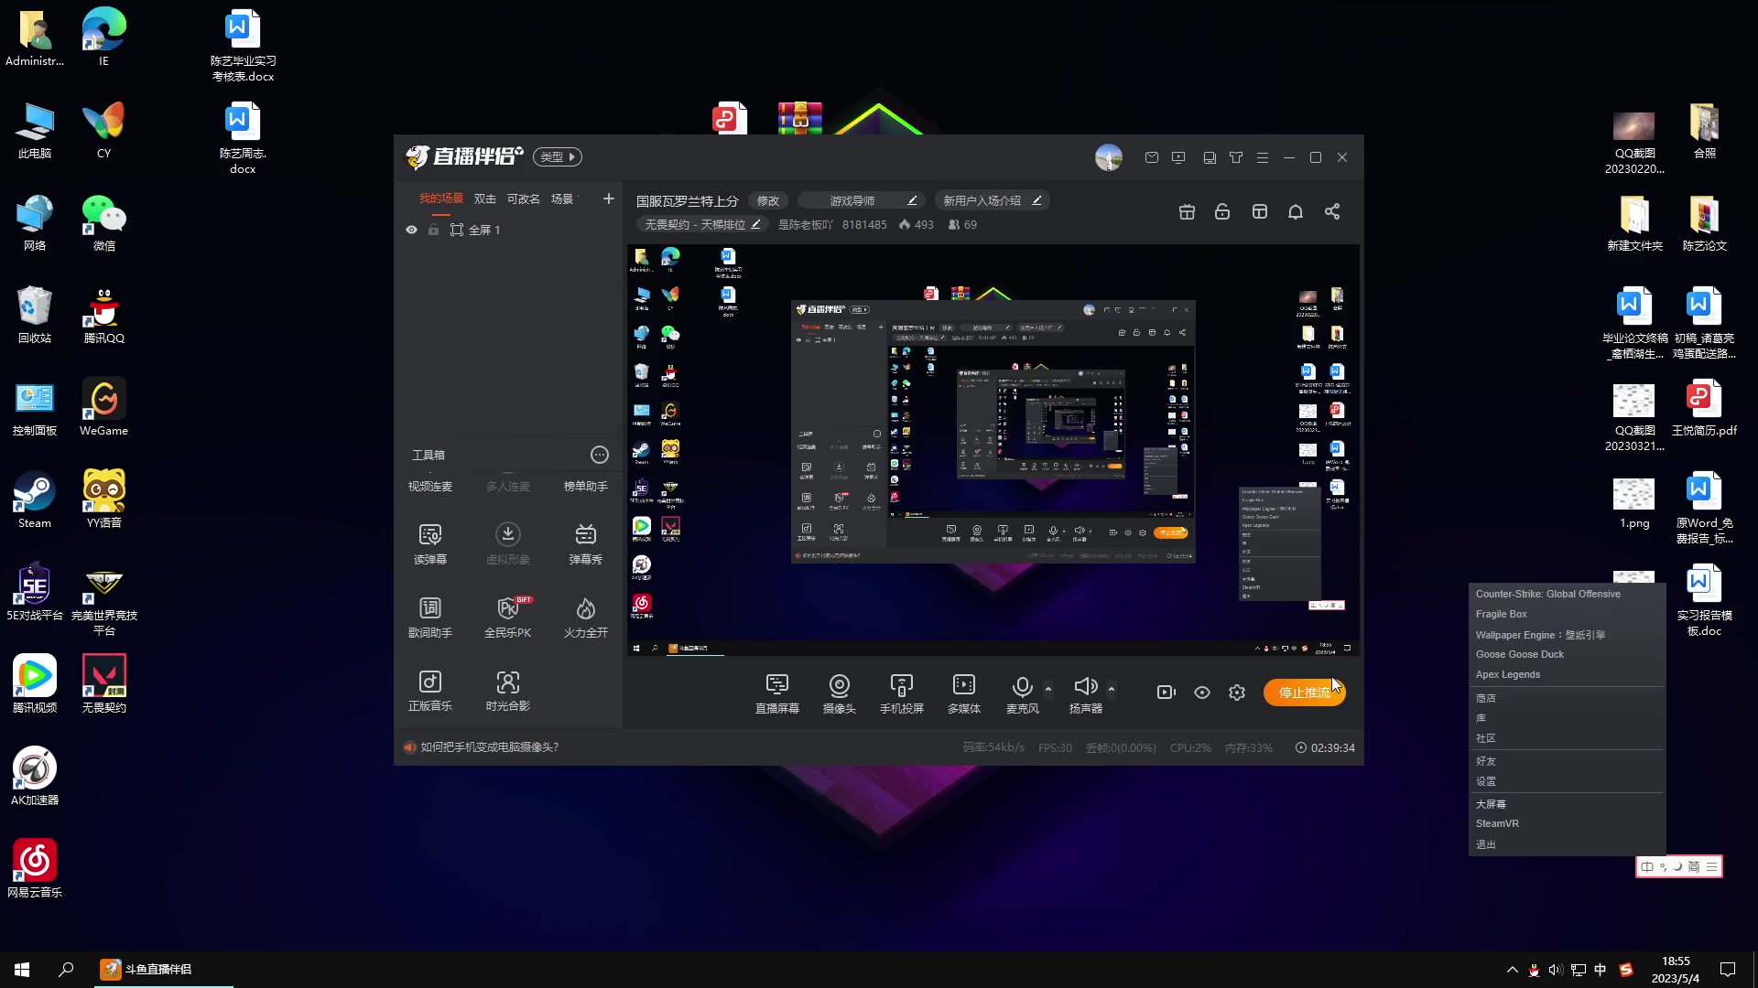Click the share icon above the preview

pos(1332,211)
